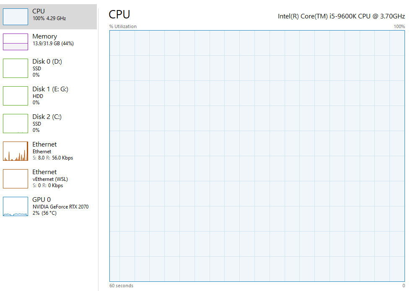Screen dimensions: 410x291
Task: Click the Disk 0 (D:) label
Action: tap(47, 62)
